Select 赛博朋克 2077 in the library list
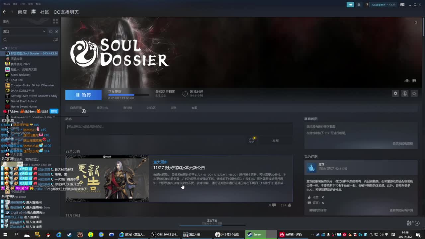 (20, 64)
